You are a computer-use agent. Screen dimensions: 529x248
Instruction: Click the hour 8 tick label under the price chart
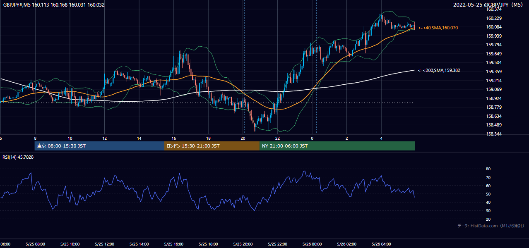coord(35,138)
